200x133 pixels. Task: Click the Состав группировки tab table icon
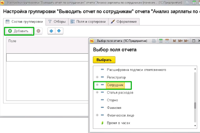point(8,22)
